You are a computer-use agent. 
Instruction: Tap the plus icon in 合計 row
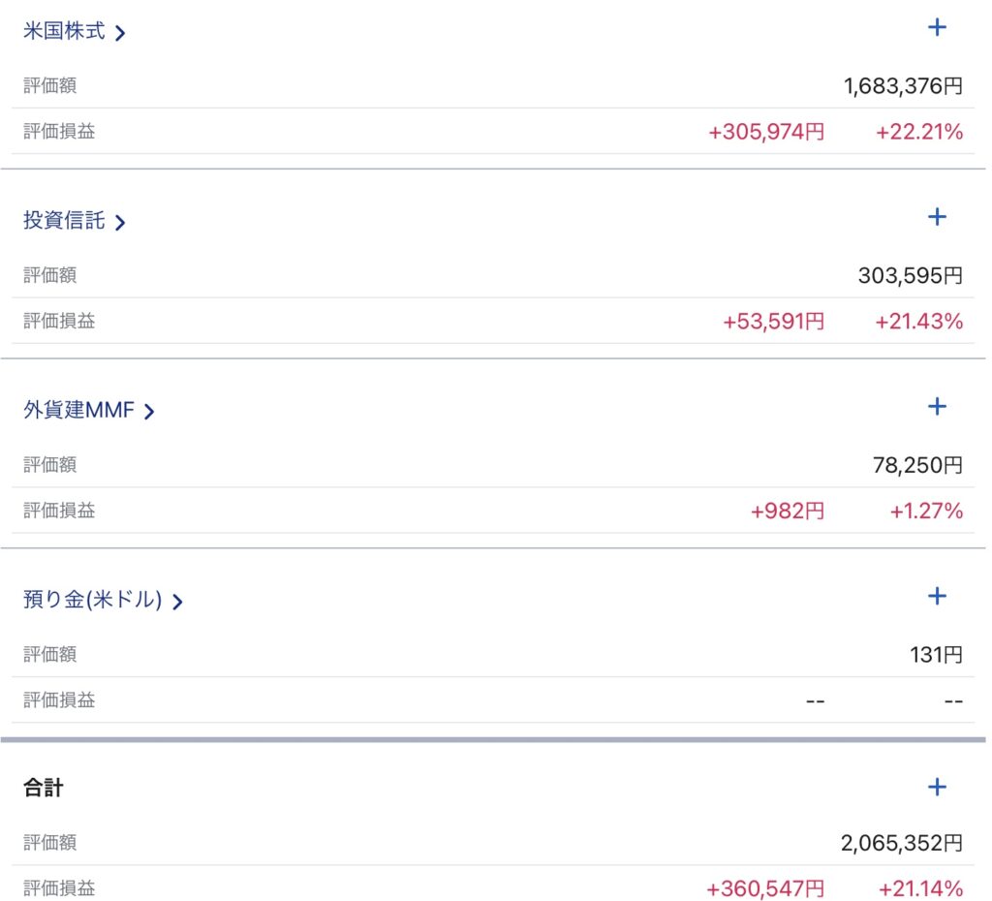click(937, 787)
